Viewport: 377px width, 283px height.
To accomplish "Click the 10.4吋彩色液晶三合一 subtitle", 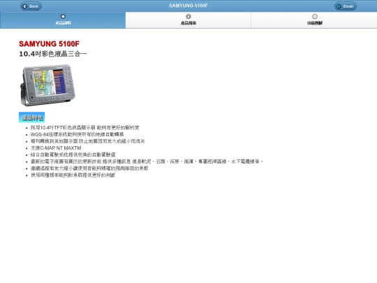I will pos(52,54).
